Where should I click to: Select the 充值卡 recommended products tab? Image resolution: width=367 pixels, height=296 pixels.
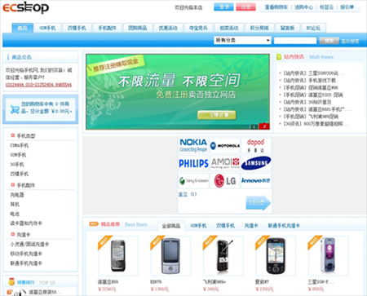[251, 226]
